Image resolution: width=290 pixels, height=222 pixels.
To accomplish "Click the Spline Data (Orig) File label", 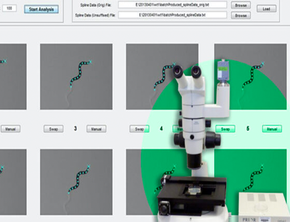I will pyautogui.click(x=96, y=5).
